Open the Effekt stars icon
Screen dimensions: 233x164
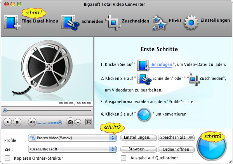pos(159,23)
